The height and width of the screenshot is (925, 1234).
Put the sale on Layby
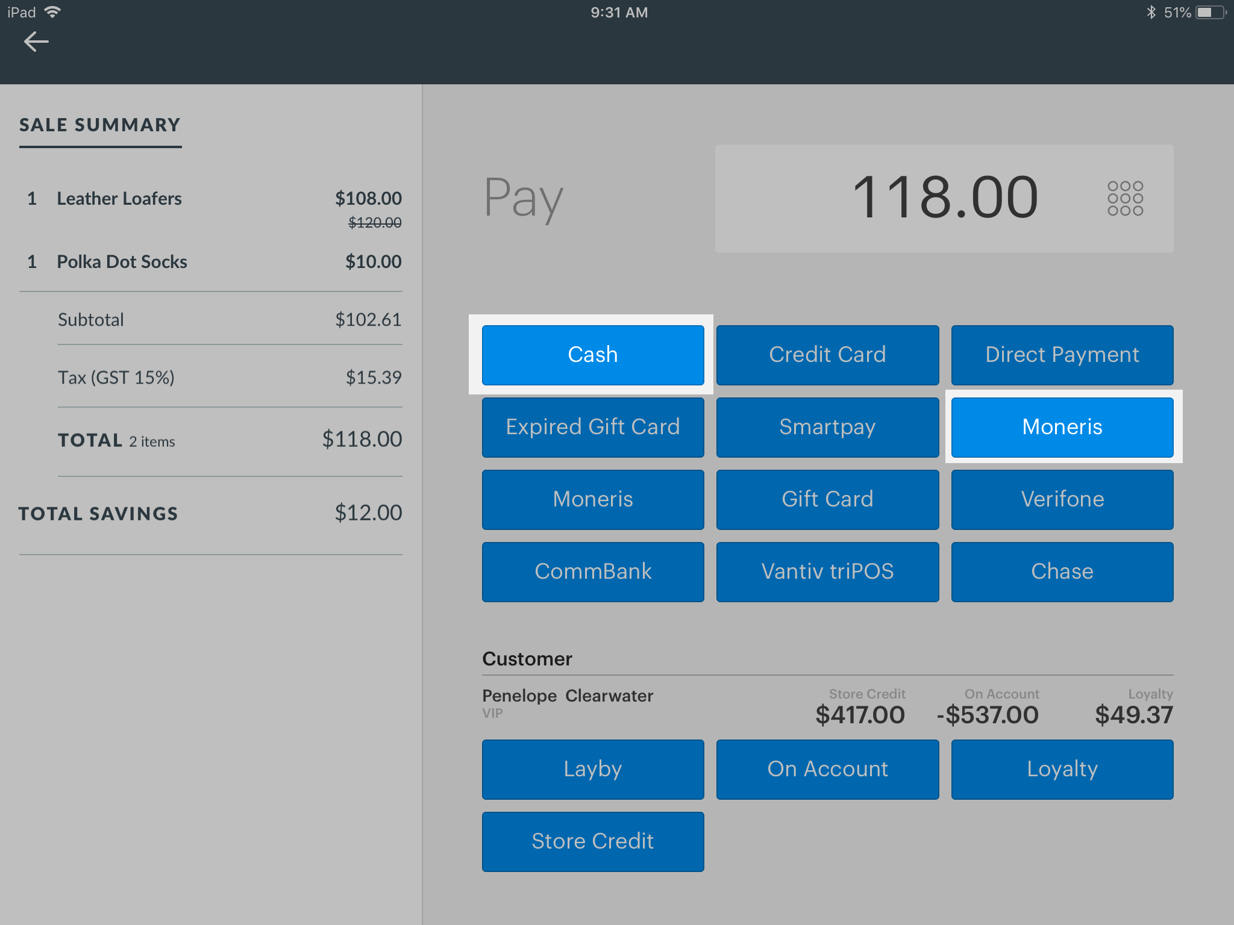(x=592, y=769)
